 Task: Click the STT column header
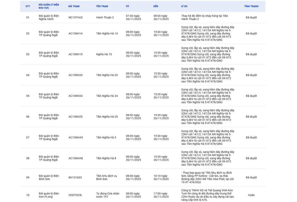28,6
